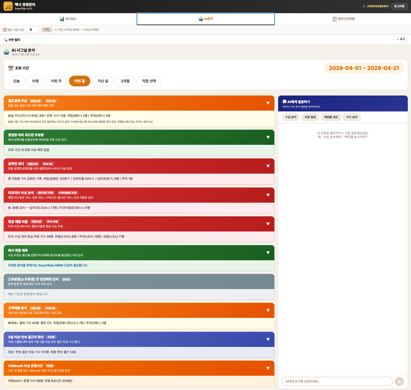Select the 지난 달 period option
The height and width of the screenshot is (390, 411).
103,81
